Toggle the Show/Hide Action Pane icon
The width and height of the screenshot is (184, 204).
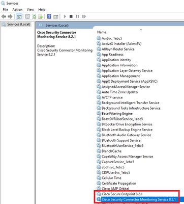(x=55, y=16)
